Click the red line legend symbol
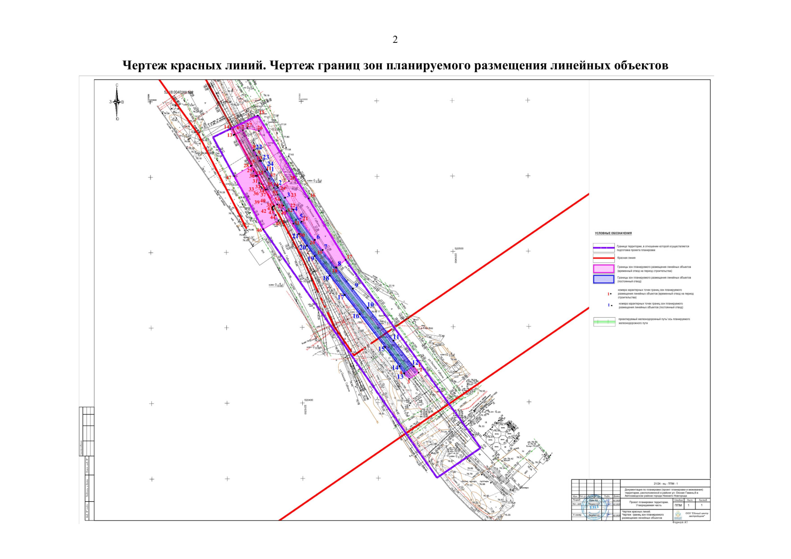The height and width of the screenshot is (559, 791). coord(604,258)
